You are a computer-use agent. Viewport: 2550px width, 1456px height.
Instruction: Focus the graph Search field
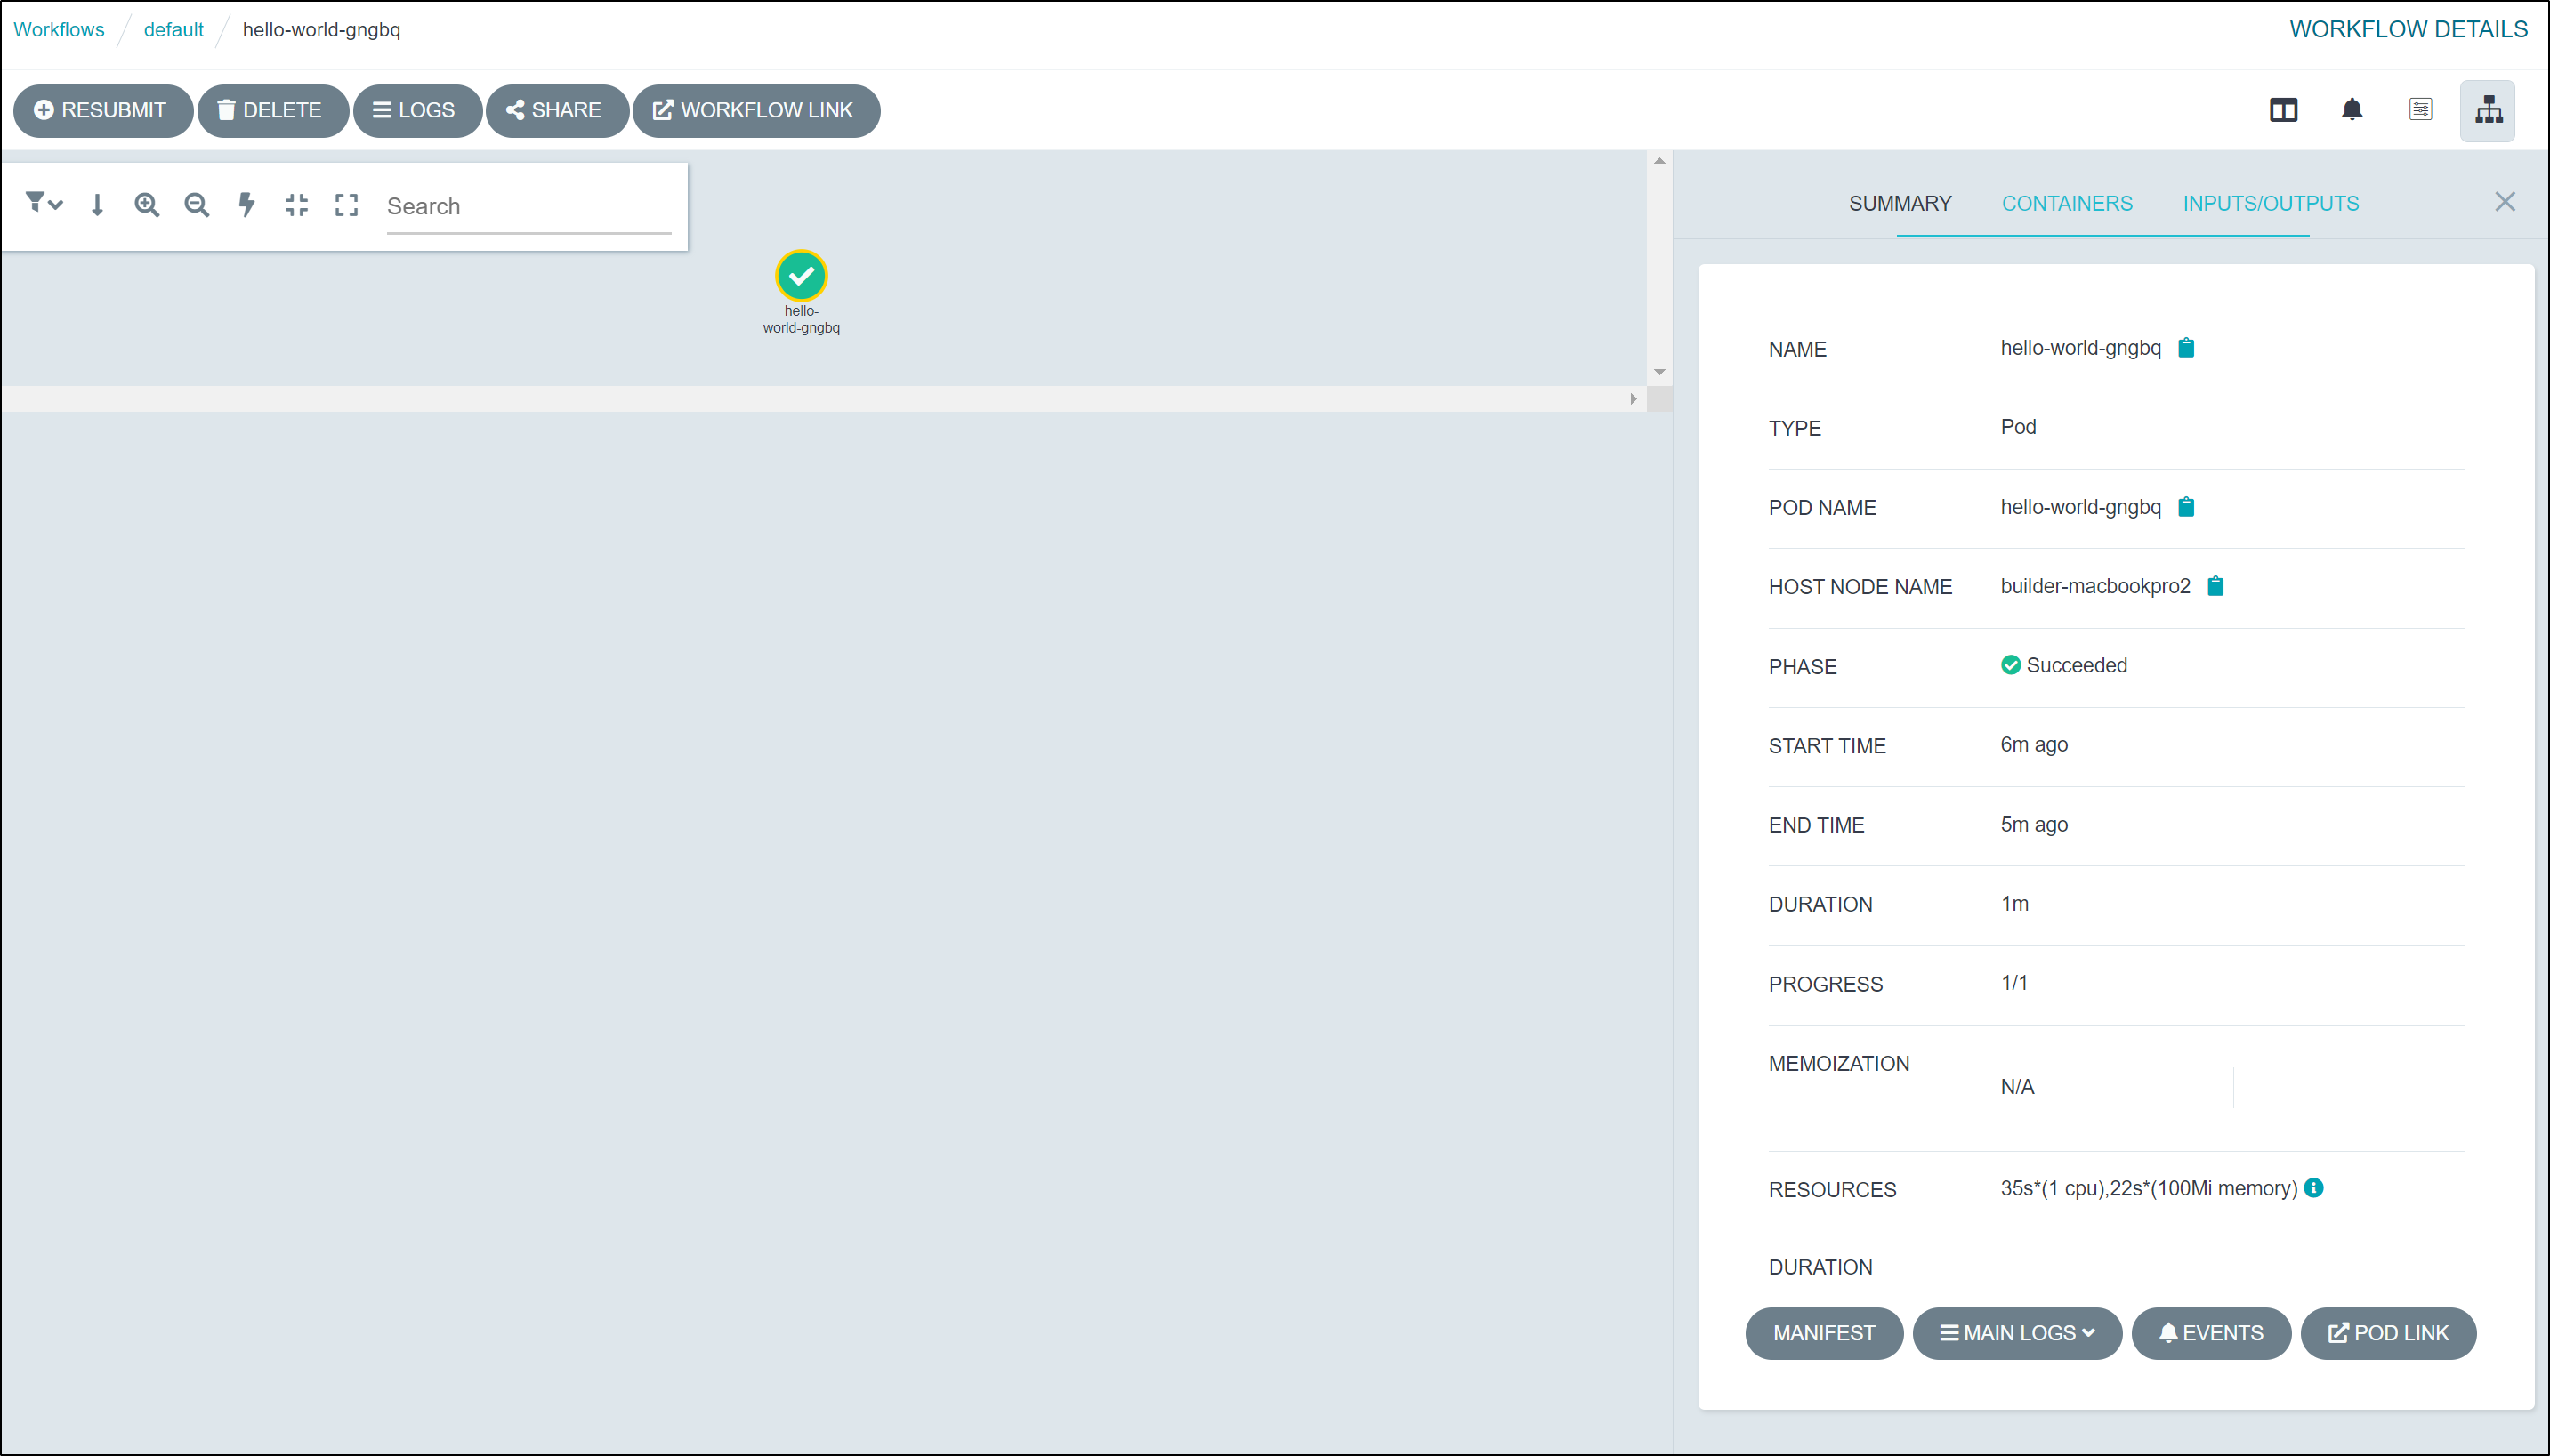point(529,207)
